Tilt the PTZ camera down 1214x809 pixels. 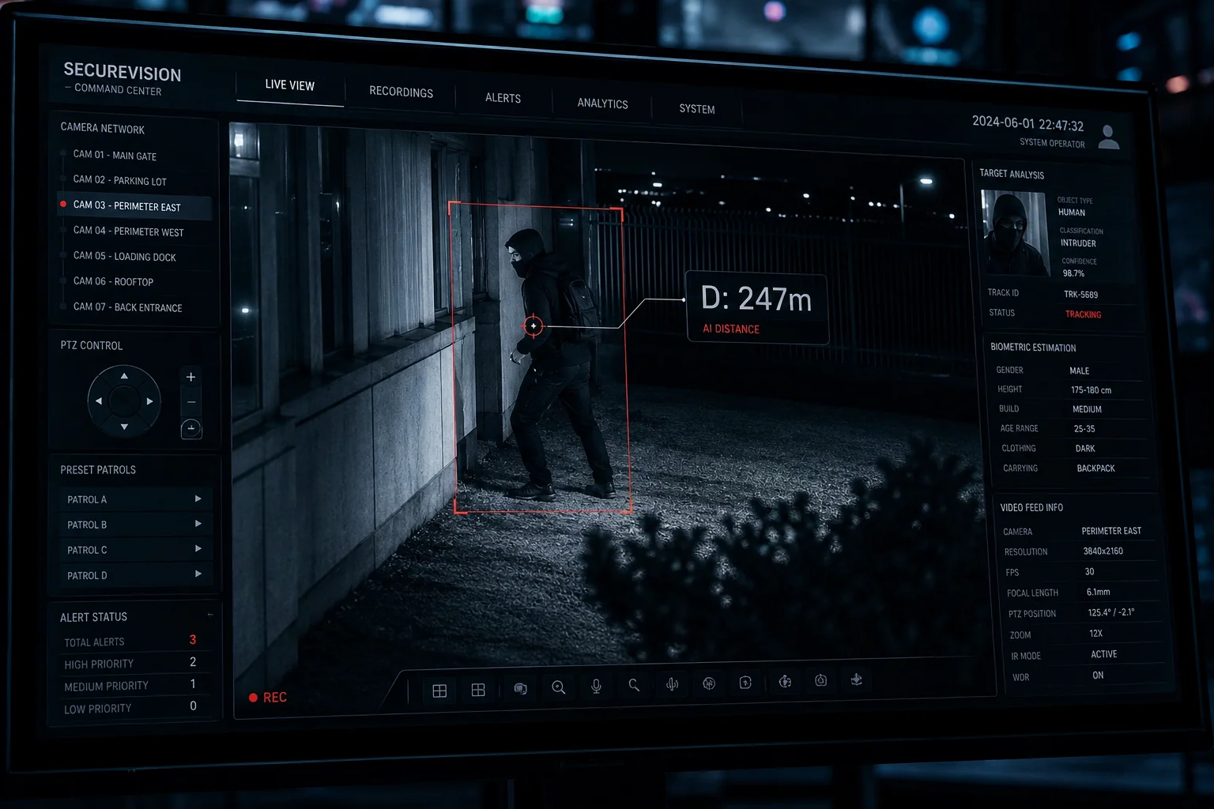(124, 427)
